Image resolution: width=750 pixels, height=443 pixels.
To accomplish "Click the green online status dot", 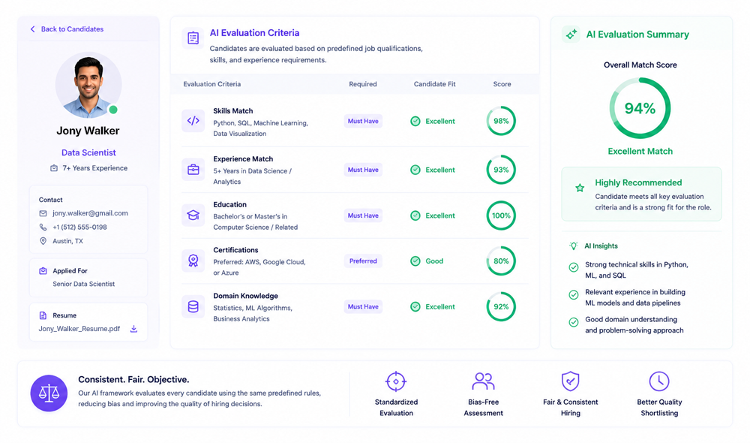I will 113,110.
